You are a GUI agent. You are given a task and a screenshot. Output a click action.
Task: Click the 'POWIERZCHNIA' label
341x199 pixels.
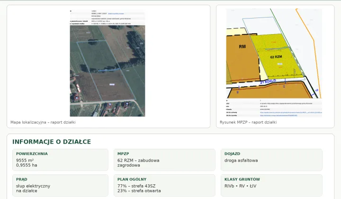coord(32,154)
